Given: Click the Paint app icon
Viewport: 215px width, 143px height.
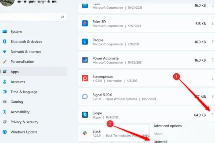Looking at the screenshot, I should coord(85,6).
